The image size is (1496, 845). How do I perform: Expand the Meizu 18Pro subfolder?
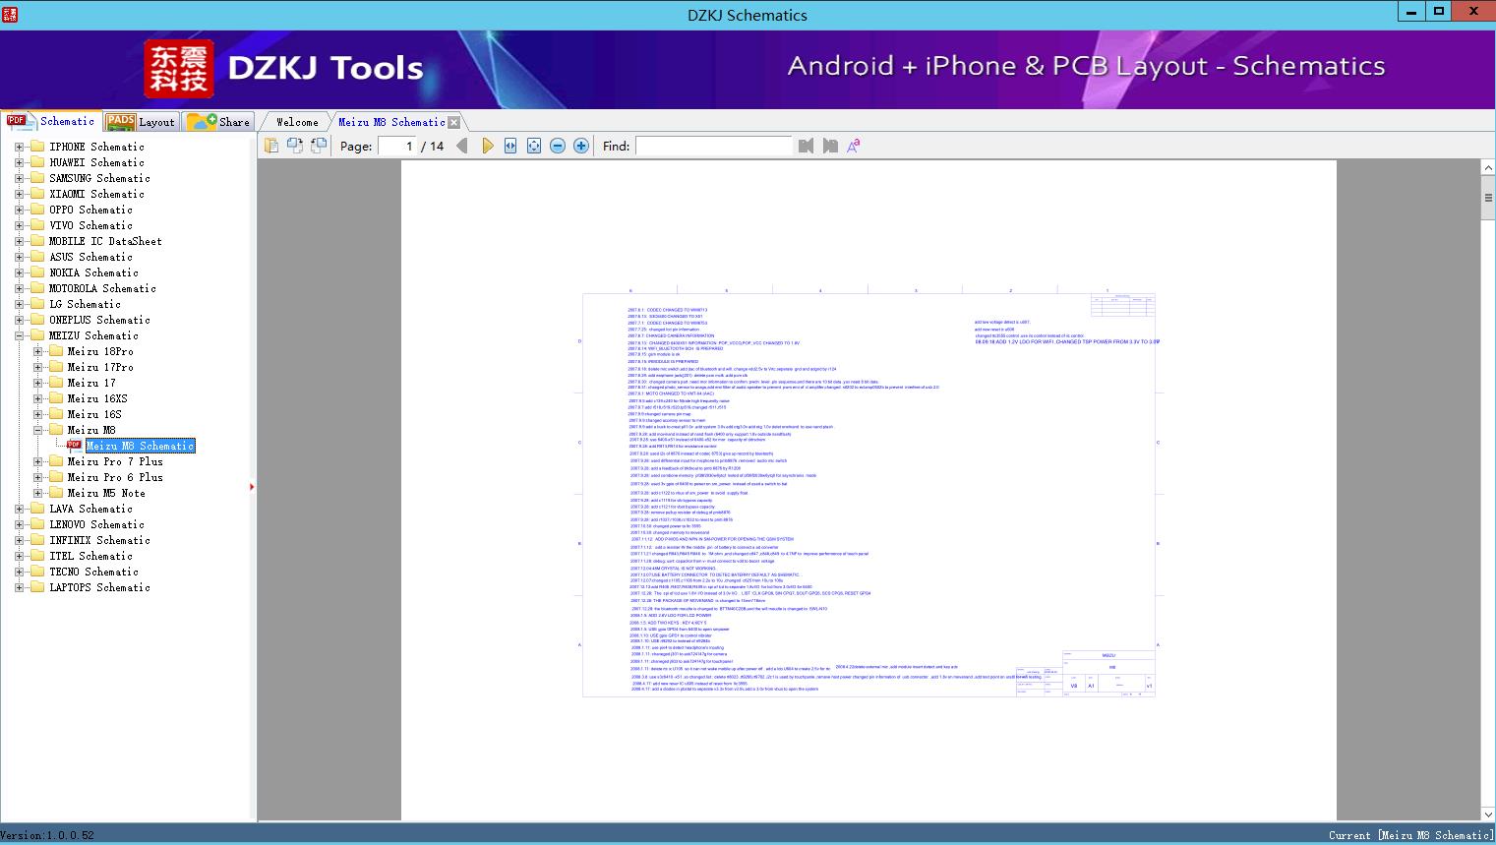click(37, 351)
